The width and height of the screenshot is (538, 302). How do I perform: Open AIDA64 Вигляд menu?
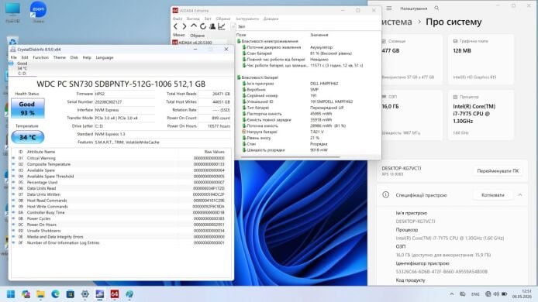(x=193, y=19)
